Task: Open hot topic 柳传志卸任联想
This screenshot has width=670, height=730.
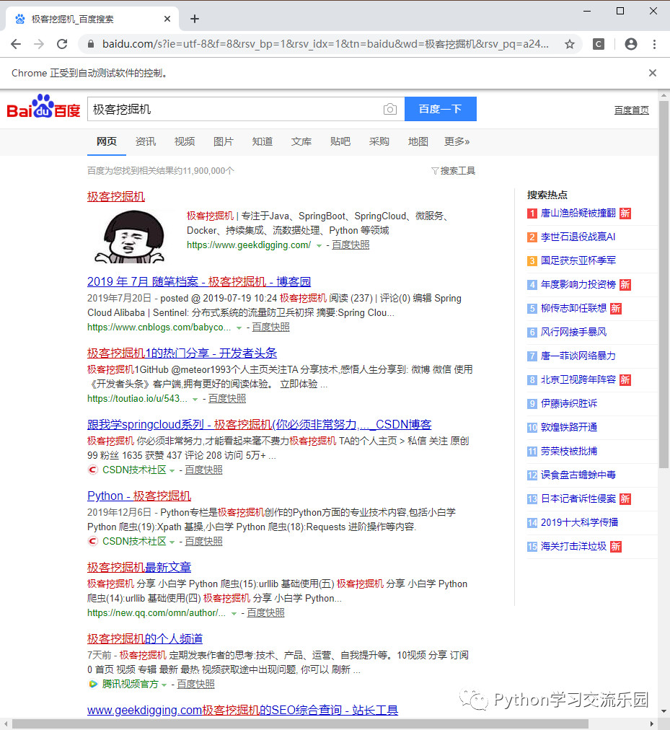Action: click(573, 308)
